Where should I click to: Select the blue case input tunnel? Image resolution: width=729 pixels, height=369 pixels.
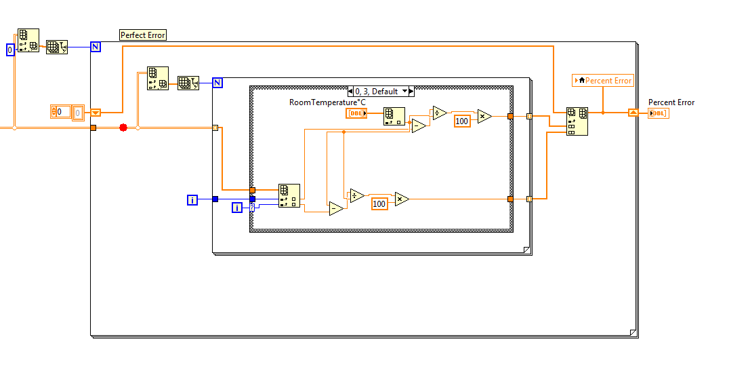[253, 199]
